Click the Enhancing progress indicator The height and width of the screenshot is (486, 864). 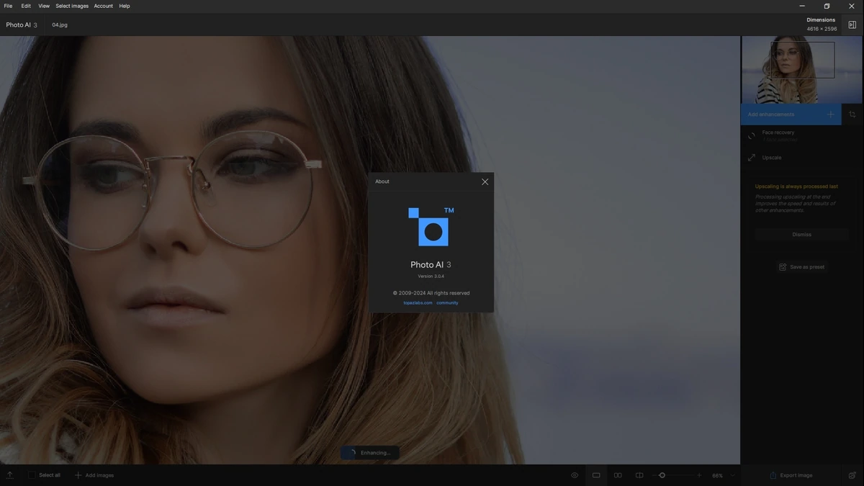point(370,453)
